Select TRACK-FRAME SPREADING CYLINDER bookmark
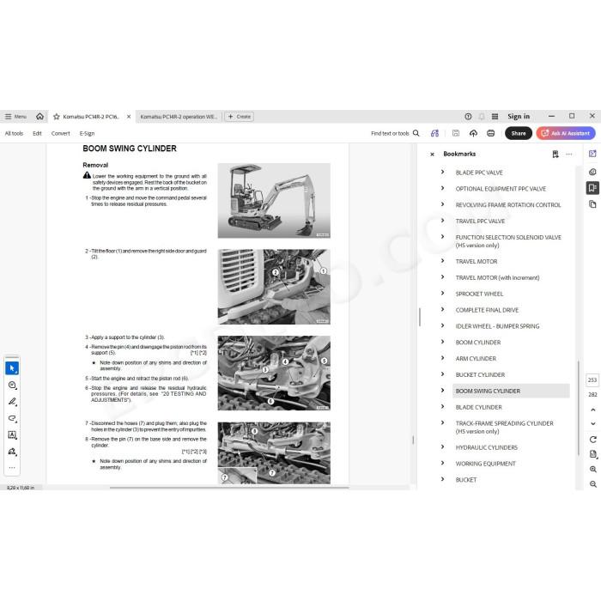The image size is (601, 601). pyautogui.click(x=505, y=427)
